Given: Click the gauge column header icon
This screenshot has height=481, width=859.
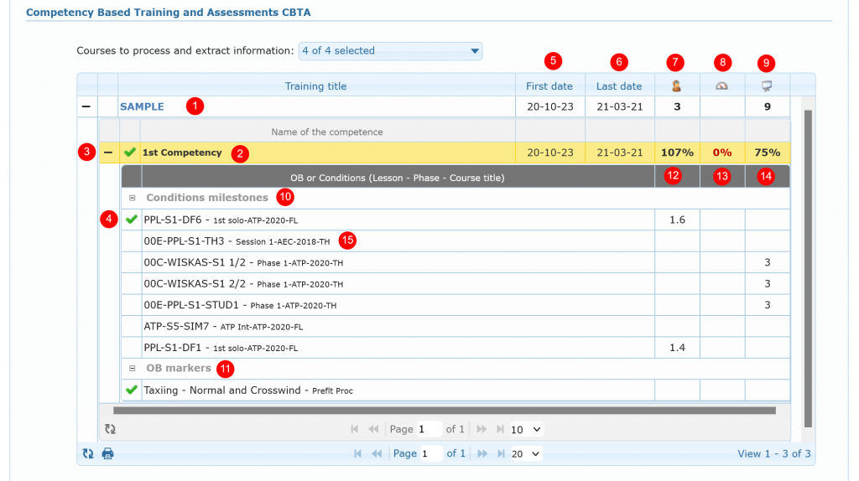Looking at the screenshot, I should [x=721, y=85].
